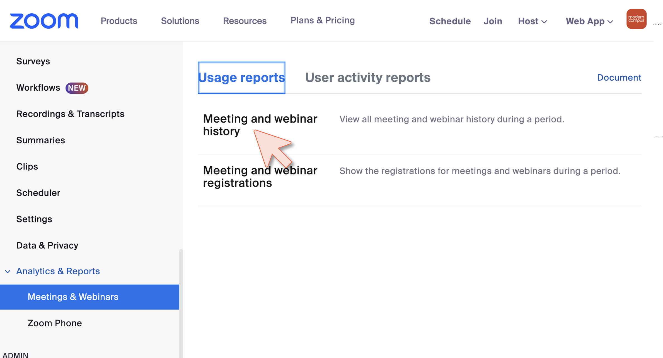Open Data & Privacy
The image size is (663, 358).
pyautogui.click(x=47, y=245)
